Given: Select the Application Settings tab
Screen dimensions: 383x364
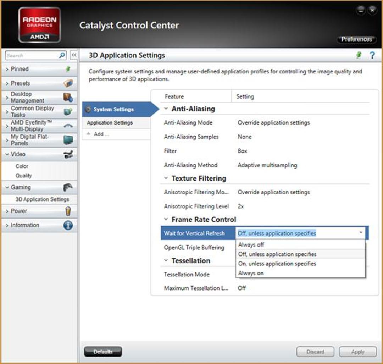Looking at the screenshot, I should 116,123.
